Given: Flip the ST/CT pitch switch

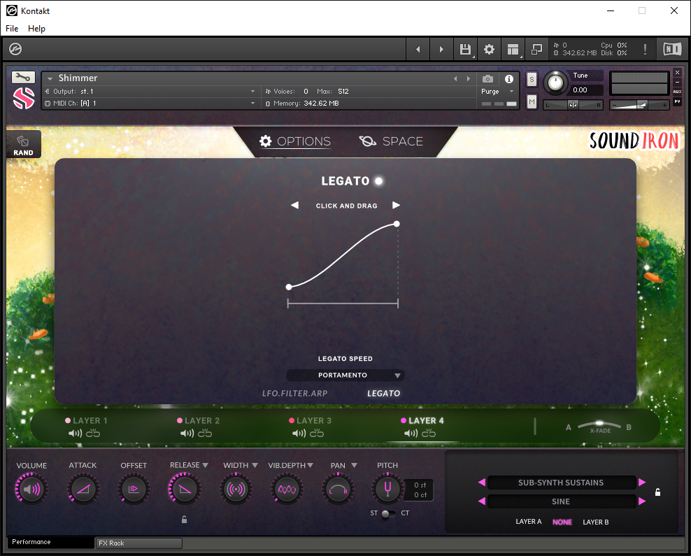Looking at the screenshot, I should pos(388,514).
